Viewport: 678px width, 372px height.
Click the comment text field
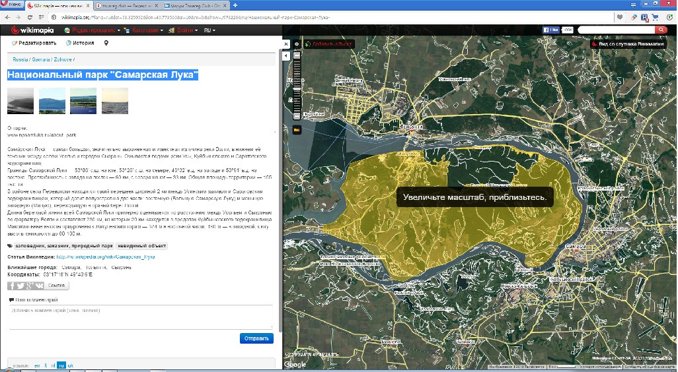tap(140, 317)
